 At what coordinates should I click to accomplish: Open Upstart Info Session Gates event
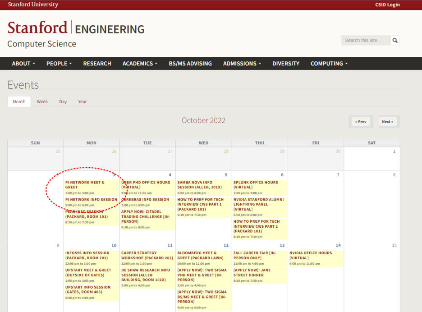(88, 289)
